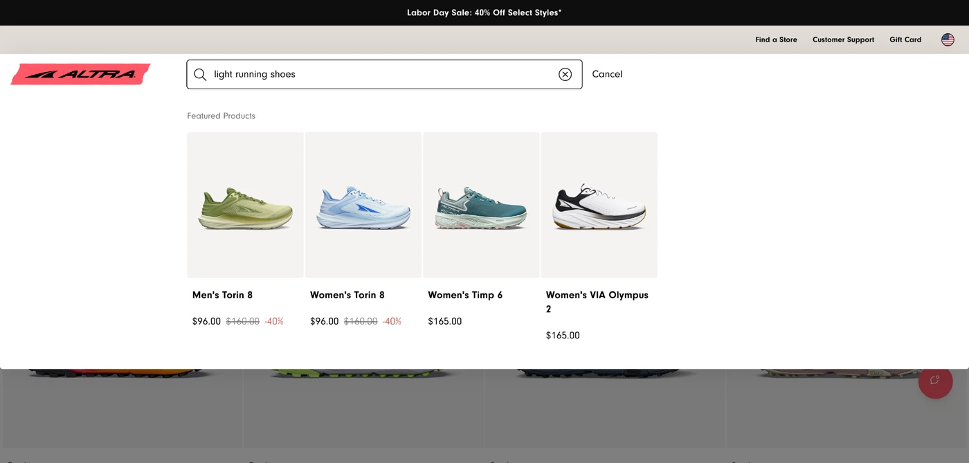This screenshot has height=463, width=969.
Task: Open Customer Support
Action: [843, 39]
